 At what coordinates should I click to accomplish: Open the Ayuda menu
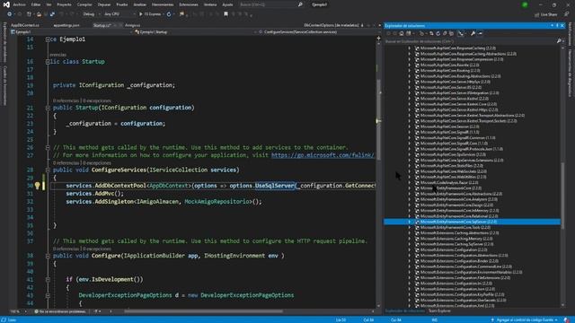tap(227, 4)
